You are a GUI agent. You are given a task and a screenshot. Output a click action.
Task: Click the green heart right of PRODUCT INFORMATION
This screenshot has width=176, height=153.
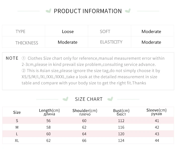coord(128,11)
